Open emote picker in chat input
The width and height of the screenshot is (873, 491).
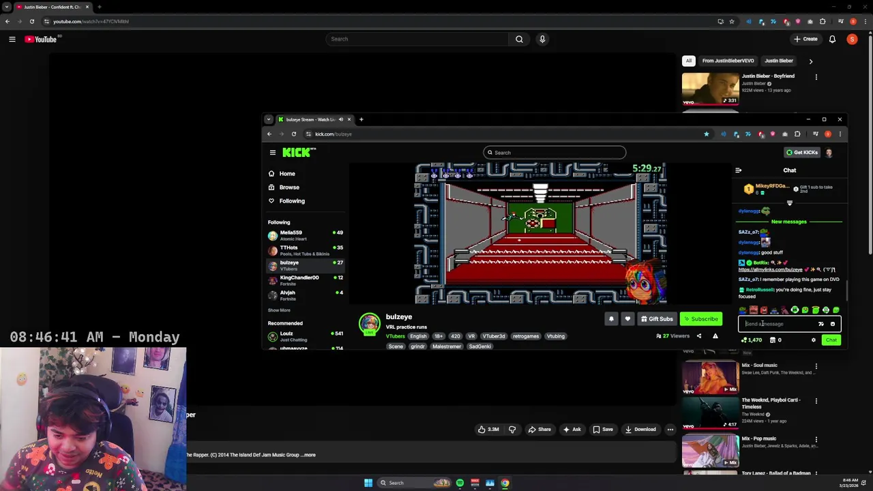(832, 325)
